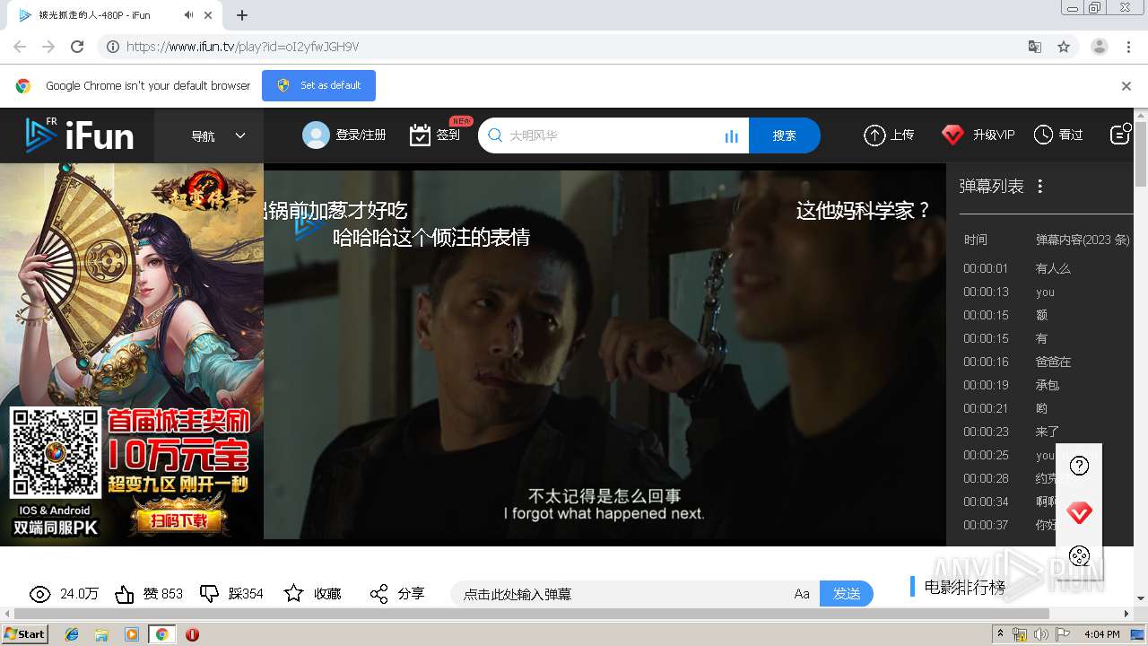Click the 弹幕内容(2023 条) column header
The width and height of the screenshot is (1148, 646).
coord(1083,240)
